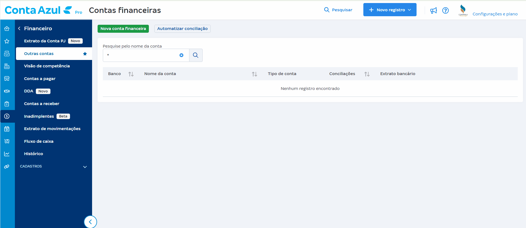The image size is (526, 228).
Task: Expand the CADASTROS section
Action: [85, 167]
